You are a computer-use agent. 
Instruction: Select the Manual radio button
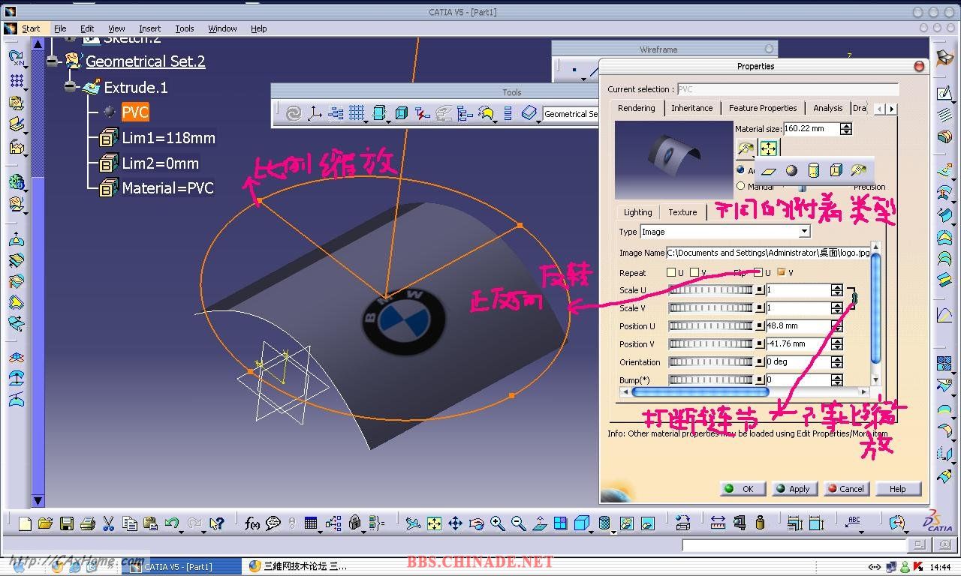tap(741, 186)
